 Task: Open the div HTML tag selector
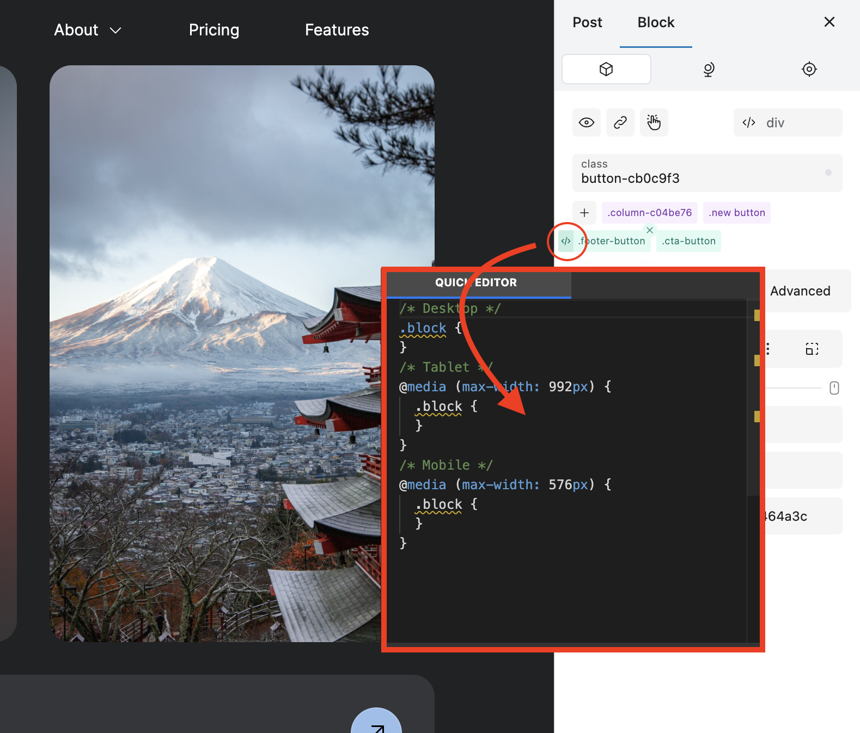[787, 122]
